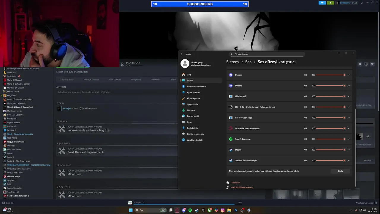This screenshot has width=380, height=214.
Task: Click Oyun Ekle in Steam footer
Action: coord(8,203)
